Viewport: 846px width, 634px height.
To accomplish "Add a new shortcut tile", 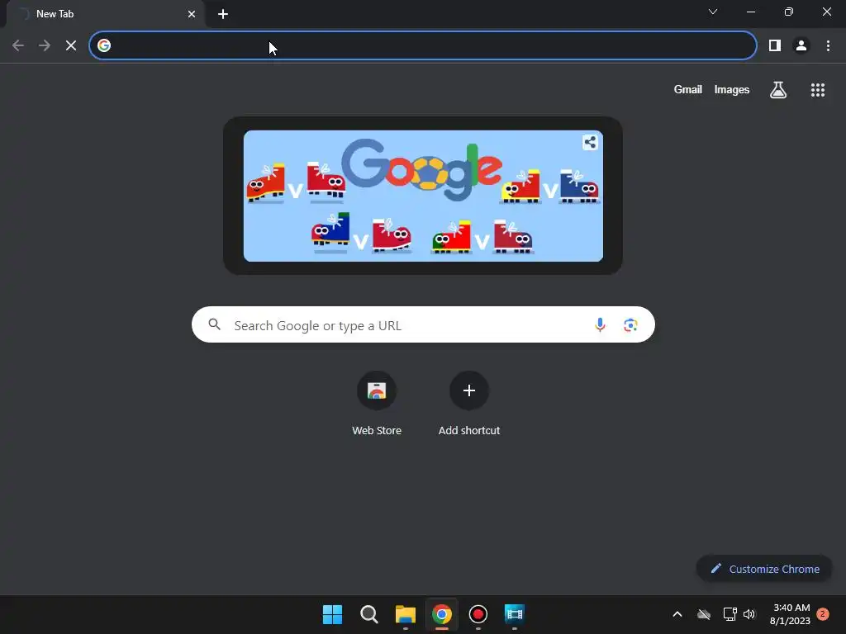I will pyautogui.click(x=469, y=390).
